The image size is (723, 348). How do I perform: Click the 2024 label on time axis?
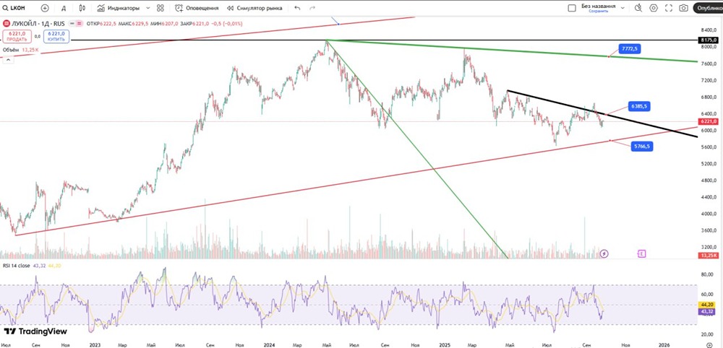(270, 344)
